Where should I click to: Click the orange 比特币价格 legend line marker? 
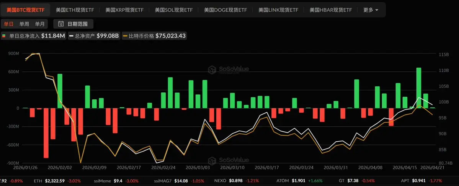pos(125,36)
